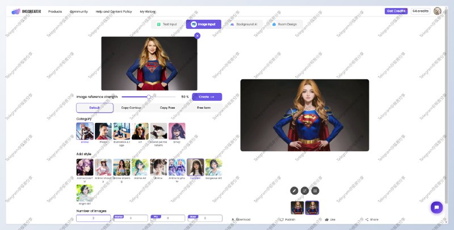
Task: Click the Get Credits button
Action: point(396,11)
